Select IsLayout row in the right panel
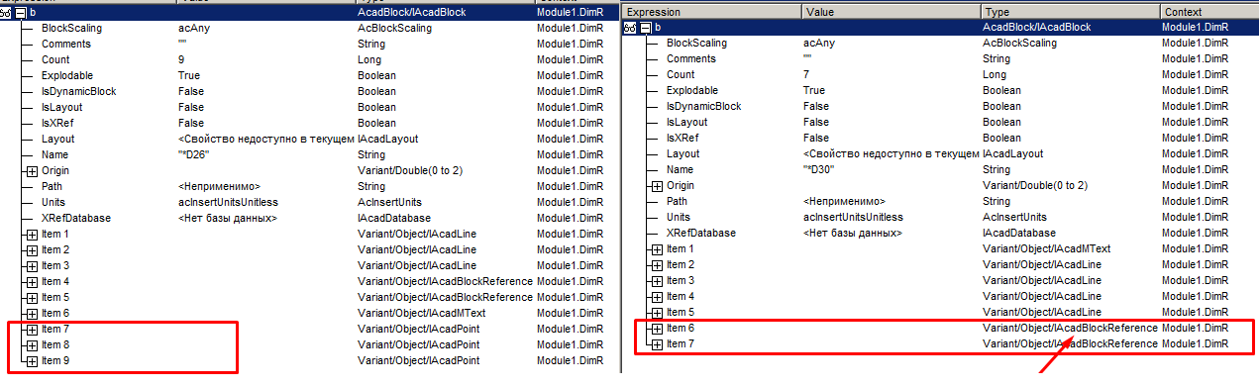This screenshot has width=1260, height=387. 941,122
